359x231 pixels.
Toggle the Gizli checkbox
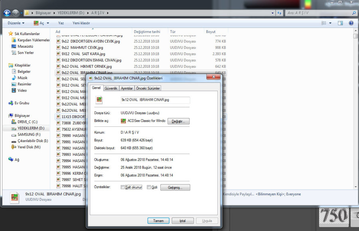tap(149, 187)
